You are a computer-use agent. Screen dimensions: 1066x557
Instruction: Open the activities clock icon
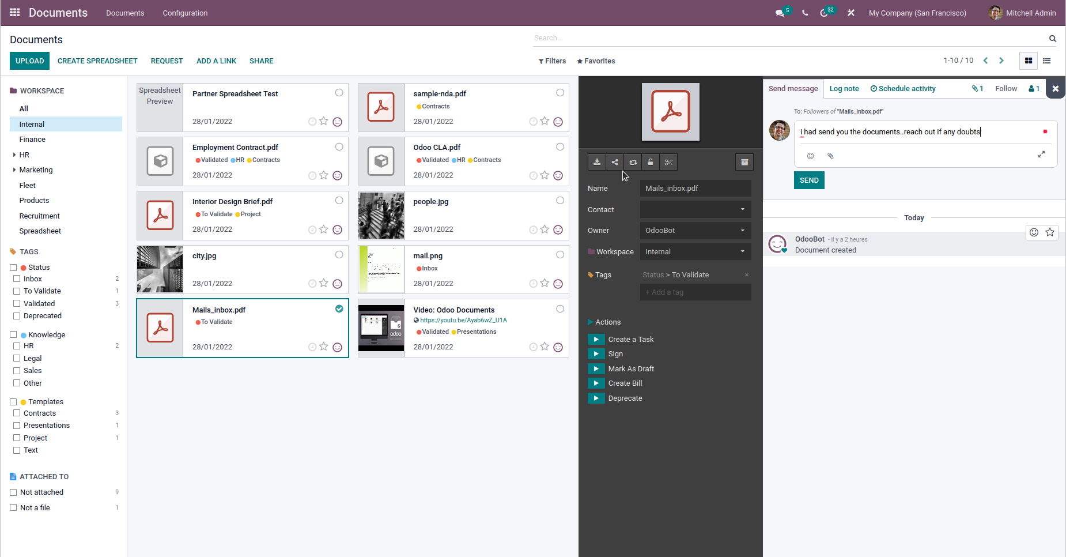coord(824,13)
